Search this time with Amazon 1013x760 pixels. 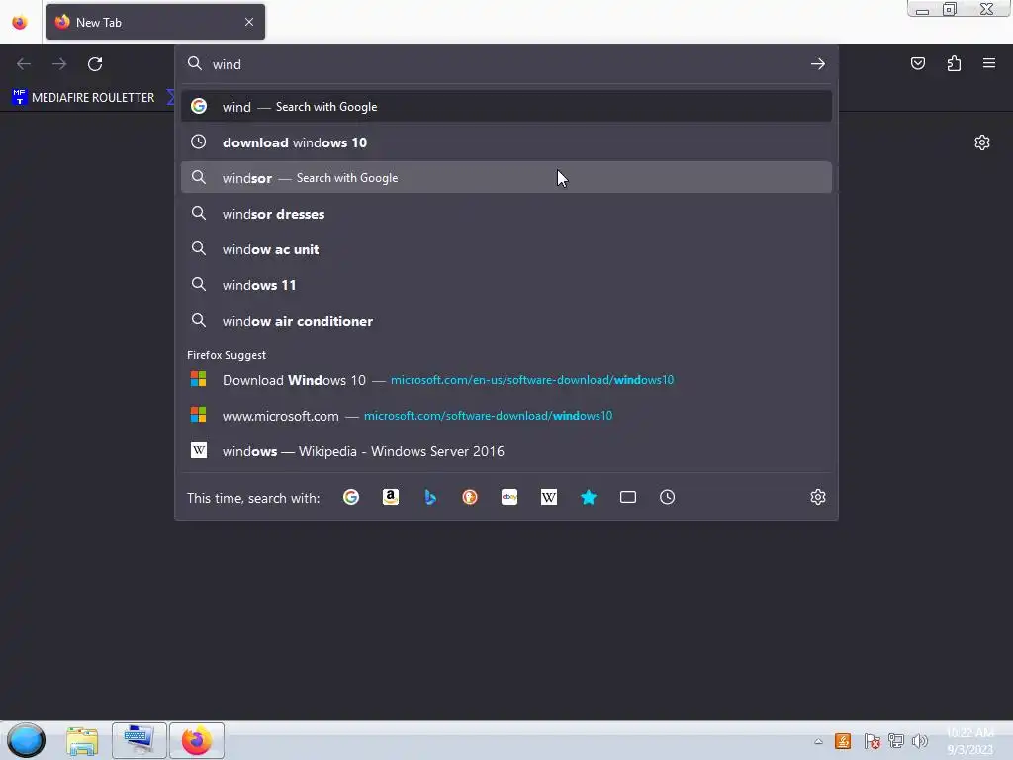coord(390,497)
